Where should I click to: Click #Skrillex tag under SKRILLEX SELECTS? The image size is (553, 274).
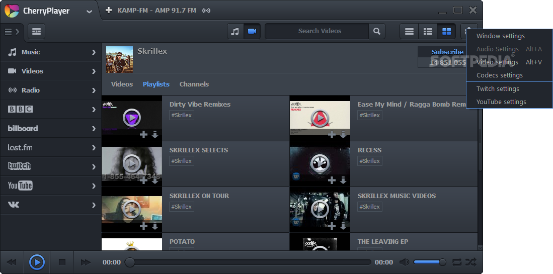point(182,161)
